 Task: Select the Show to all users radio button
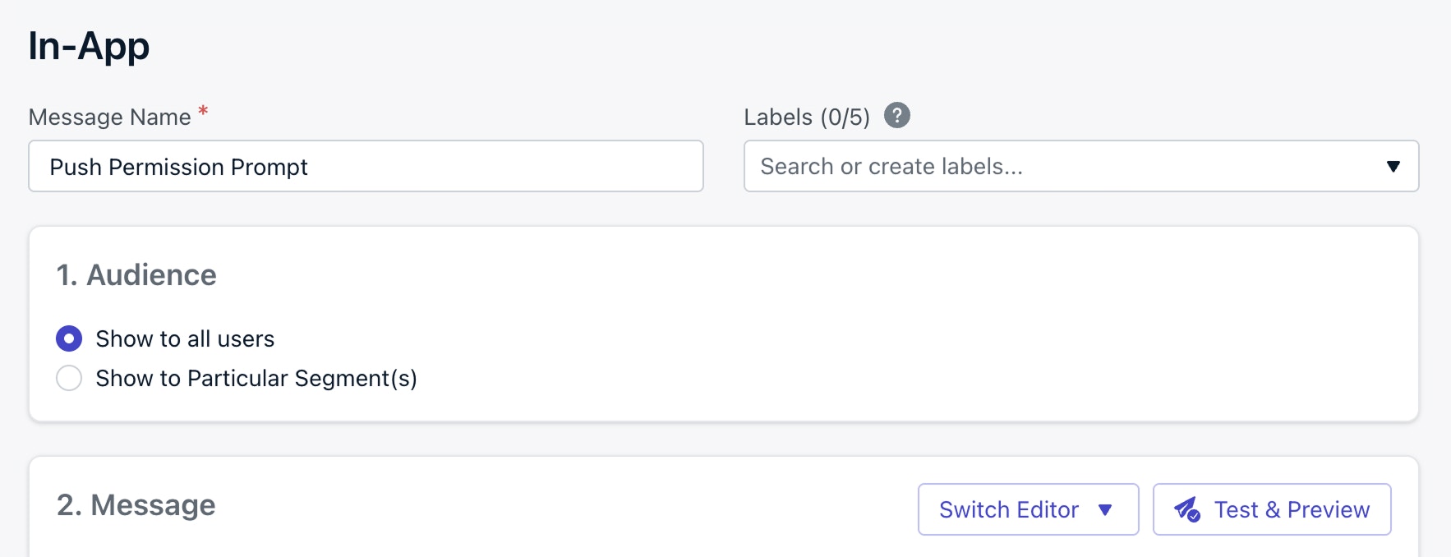(69, 338)
